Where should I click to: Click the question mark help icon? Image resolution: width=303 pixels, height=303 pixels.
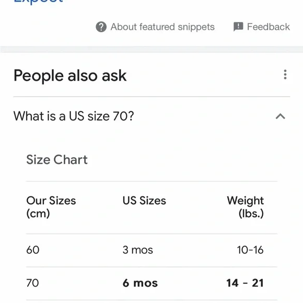point(101,27)
